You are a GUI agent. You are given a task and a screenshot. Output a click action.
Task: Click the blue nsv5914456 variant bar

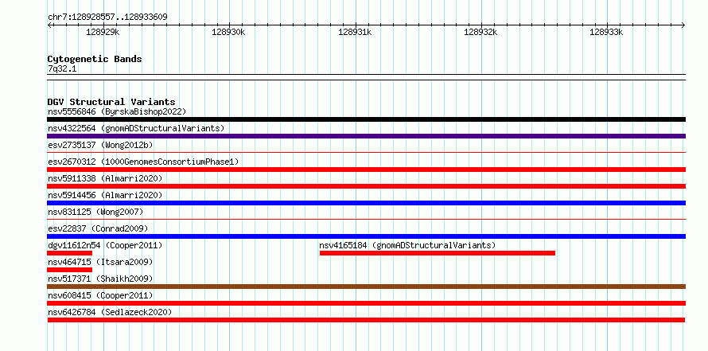tap(366, 203)
